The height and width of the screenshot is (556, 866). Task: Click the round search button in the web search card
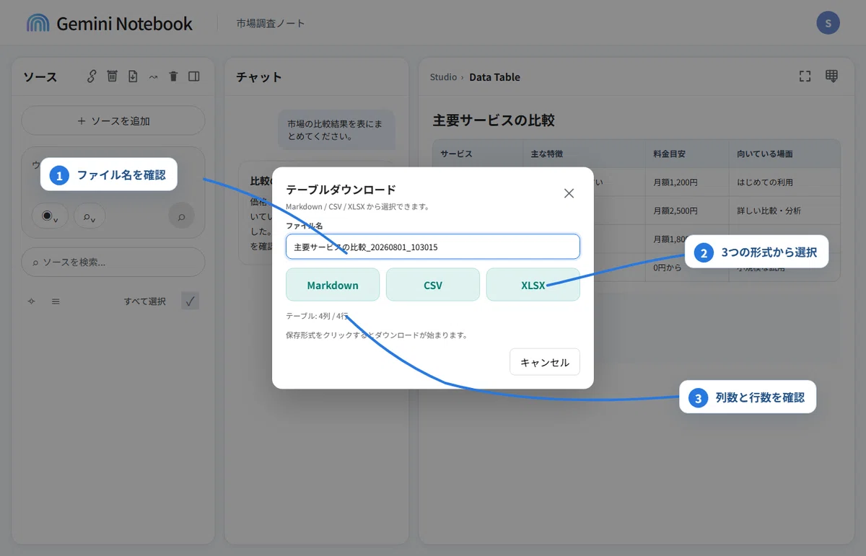pos(182,216)
